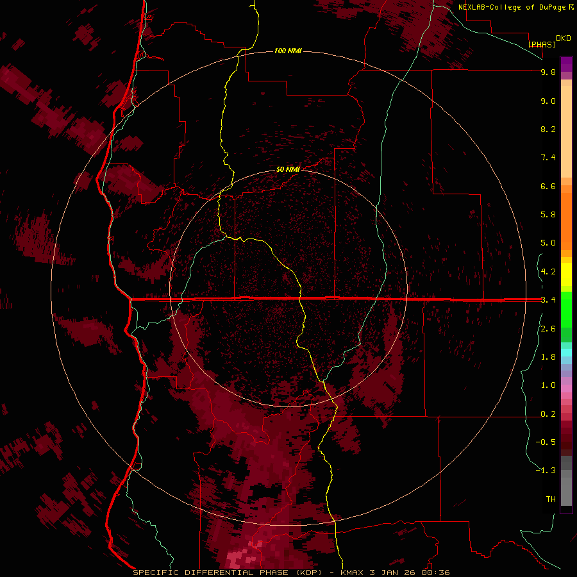Image resolution: width=577 pixels, height=577 pixels.
Task: Click the 7.4 value on the scale
Action: point(548,158)
